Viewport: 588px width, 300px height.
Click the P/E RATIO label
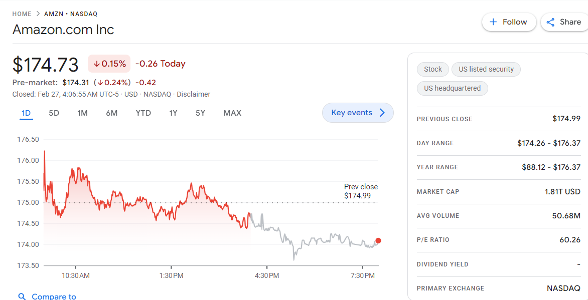tap(433, 240)
